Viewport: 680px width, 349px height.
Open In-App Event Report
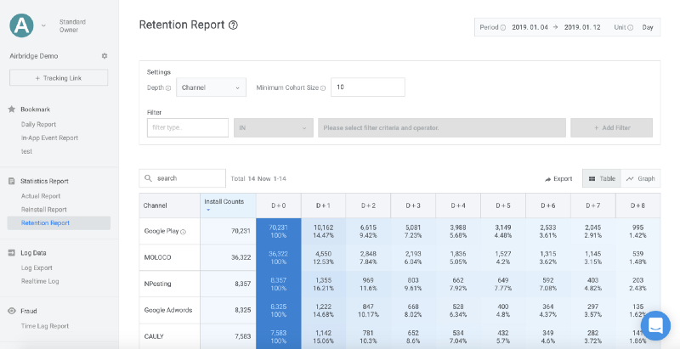click(x=49, y=138)
